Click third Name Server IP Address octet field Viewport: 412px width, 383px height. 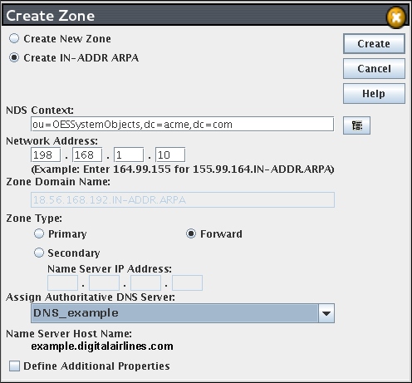click(145, 282)
